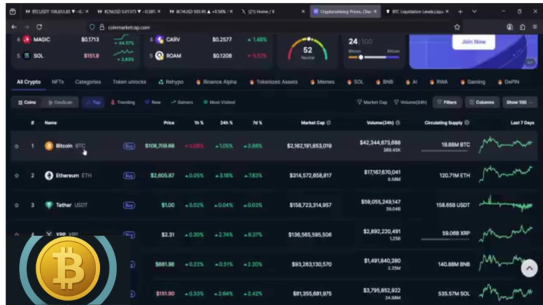543x305 pixels.
Task: Click the browser back arrow
Action: click(14, 27)
